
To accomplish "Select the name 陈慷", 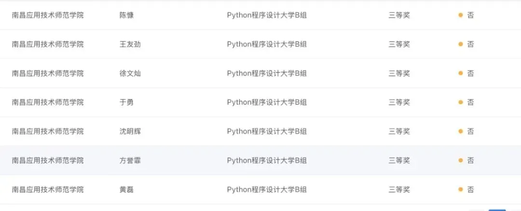I will coord(126,15).
